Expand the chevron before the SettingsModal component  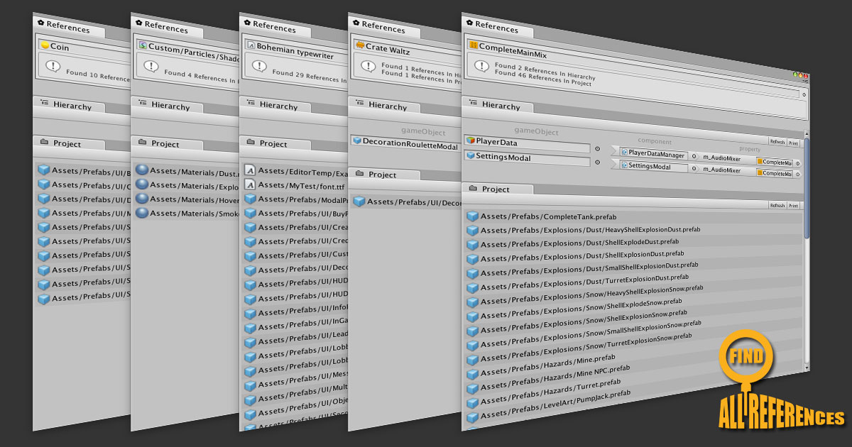[x=613, y=165]
